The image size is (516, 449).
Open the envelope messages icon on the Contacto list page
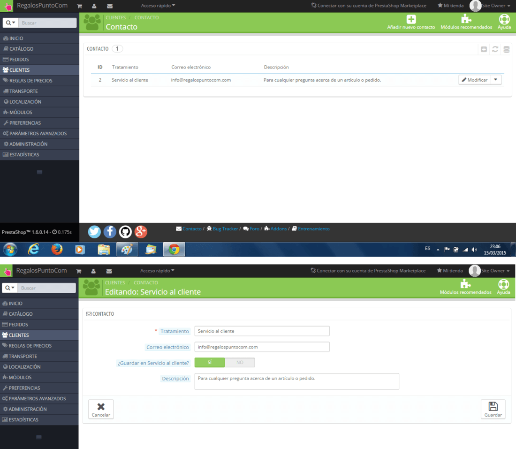[110, 6]
